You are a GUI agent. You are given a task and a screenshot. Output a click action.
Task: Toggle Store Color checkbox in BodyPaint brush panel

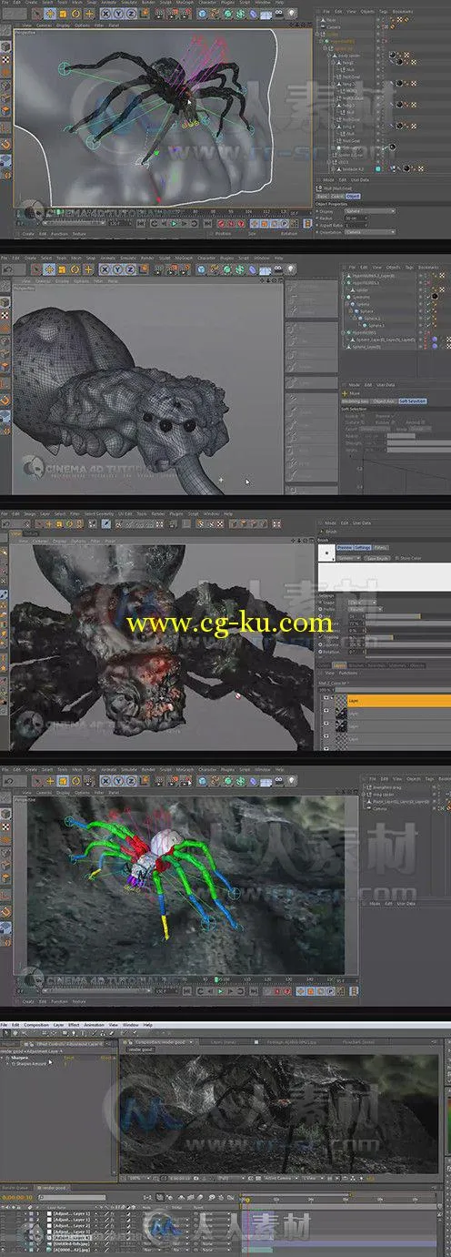tap(396, 558)
